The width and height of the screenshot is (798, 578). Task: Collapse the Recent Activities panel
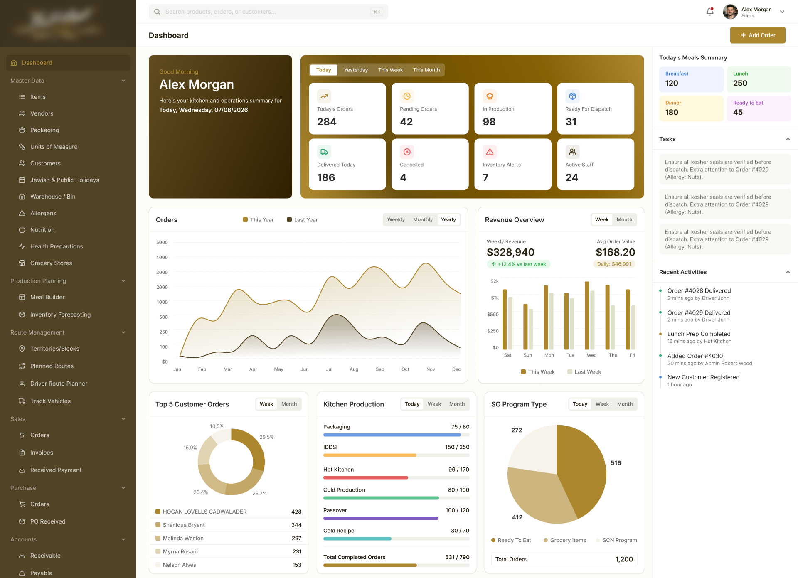[788, 272]
